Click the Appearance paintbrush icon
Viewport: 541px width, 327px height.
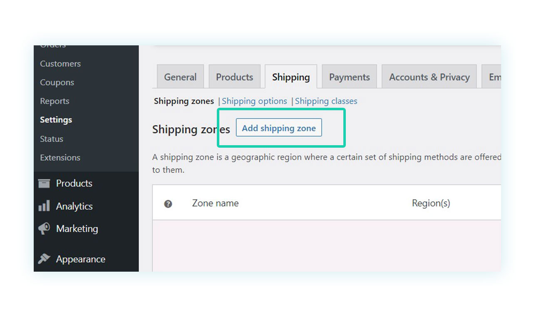(x=44, y=259)
